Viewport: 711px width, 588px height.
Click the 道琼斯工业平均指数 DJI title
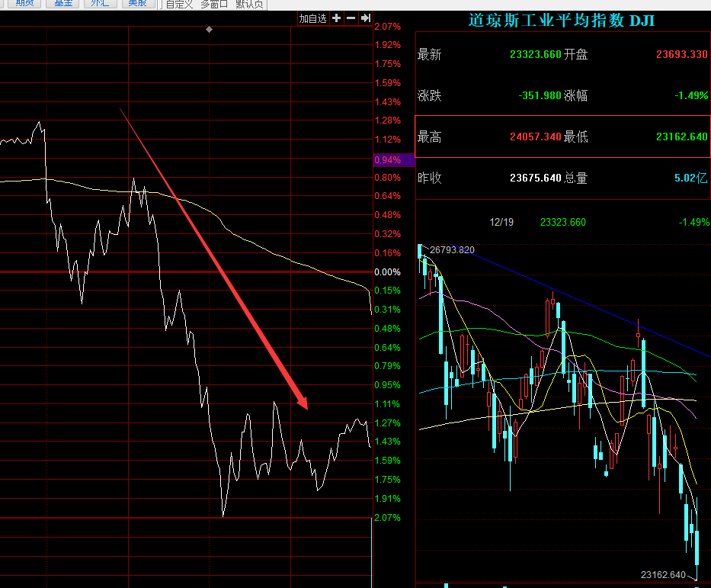562,21
